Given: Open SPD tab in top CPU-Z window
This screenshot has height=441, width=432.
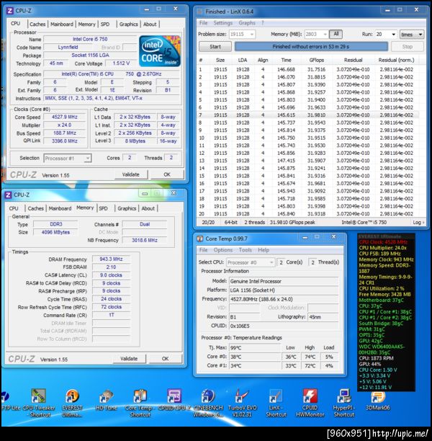Looking at the screenshot, I should [105, 24].
